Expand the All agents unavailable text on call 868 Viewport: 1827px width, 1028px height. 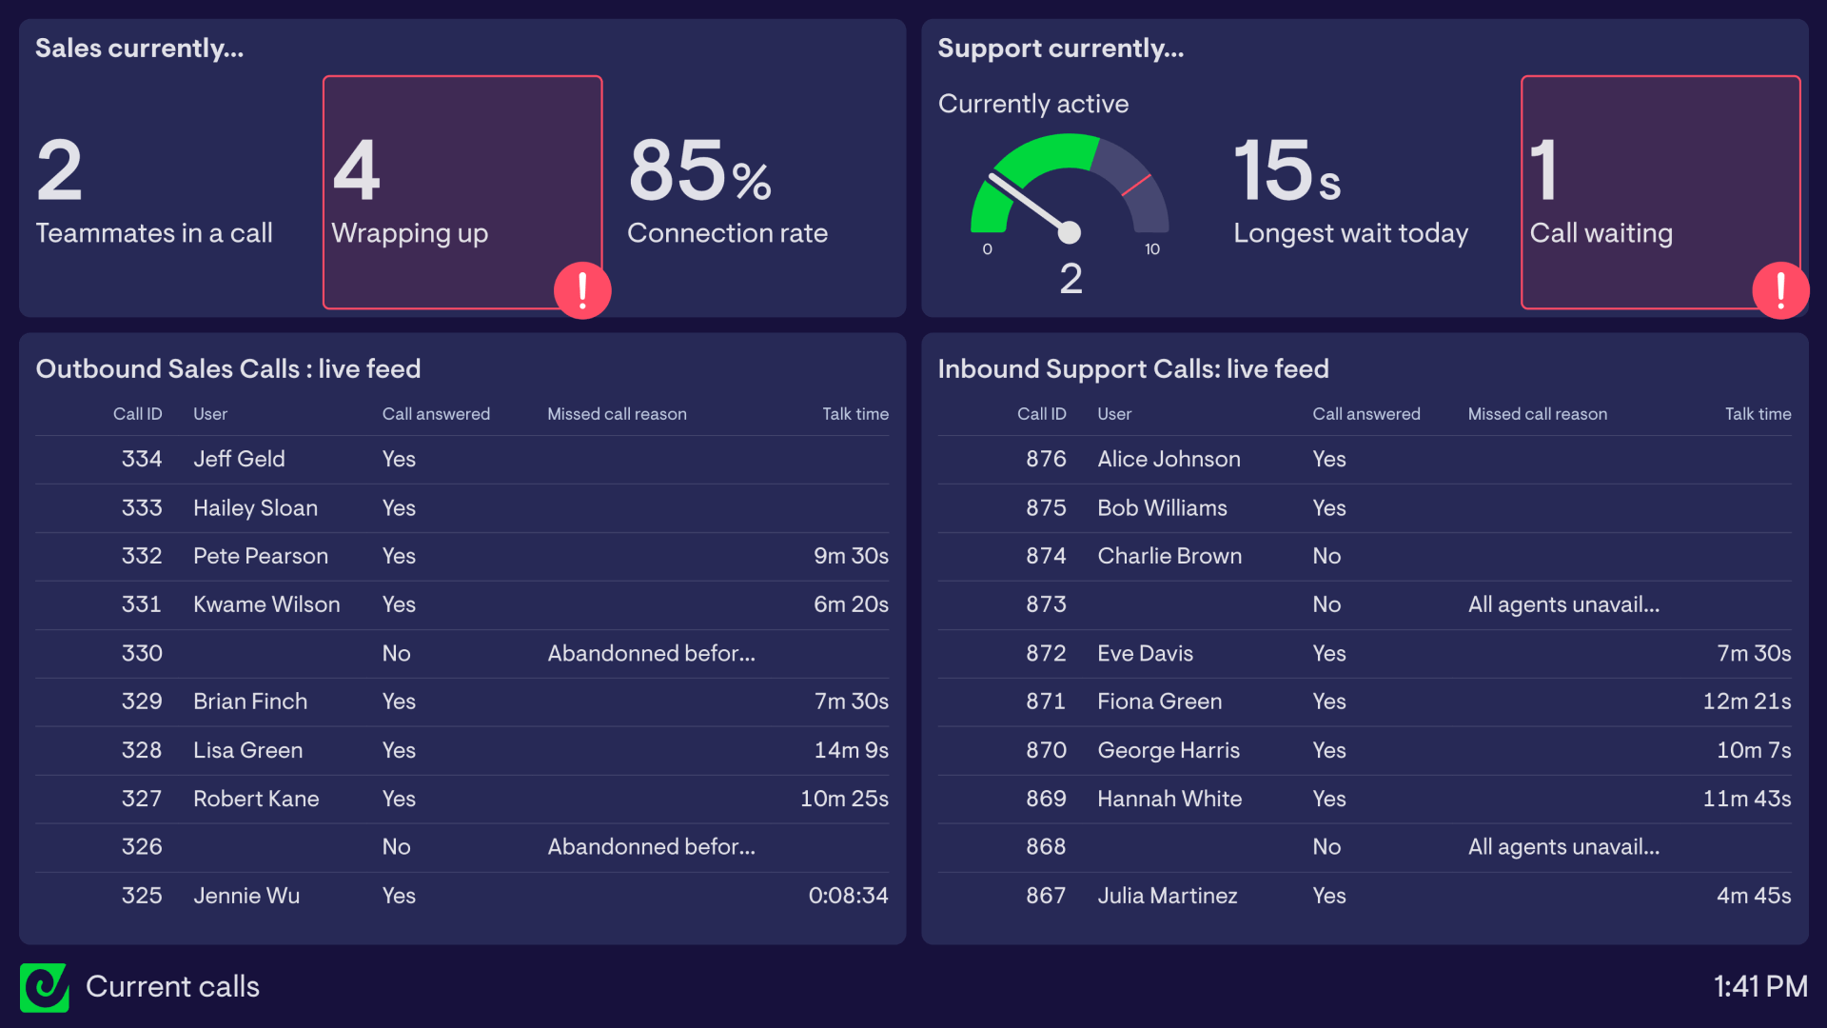coord(1563,847)
